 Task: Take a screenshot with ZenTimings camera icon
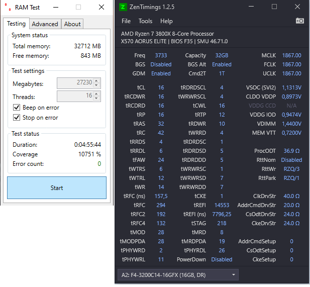click(300, 21)
